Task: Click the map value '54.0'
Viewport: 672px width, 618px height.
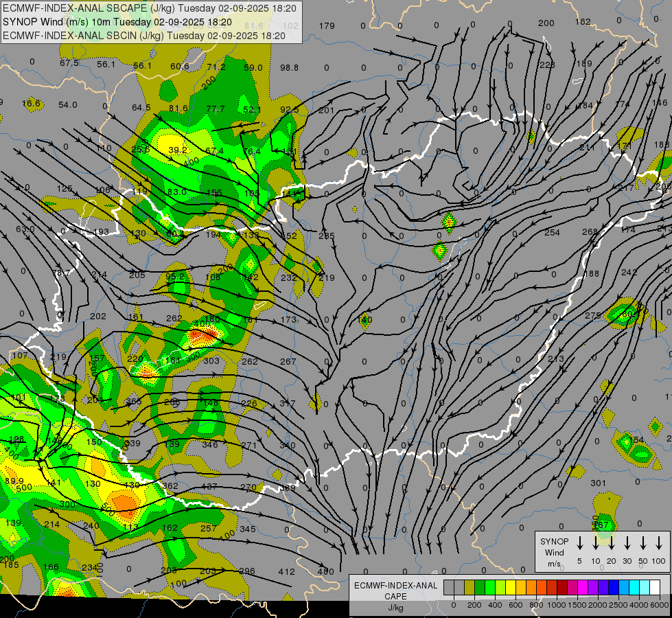Action: click(68, 105)
